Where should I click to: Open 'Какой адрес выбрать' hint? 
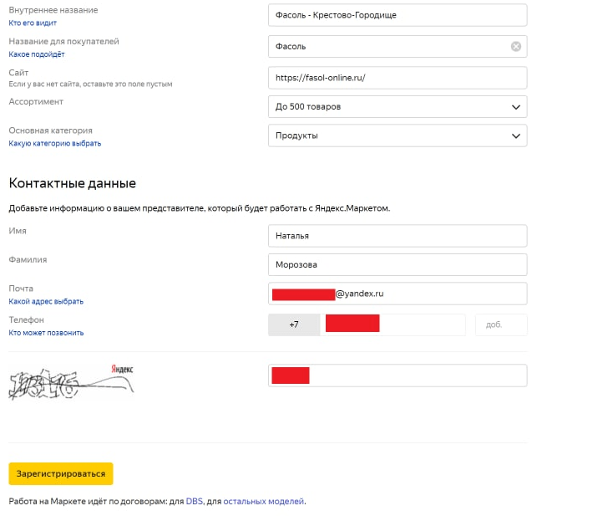(x=46, y=301)
